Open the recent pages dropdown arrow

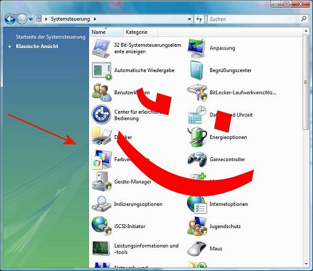[31, 19]
